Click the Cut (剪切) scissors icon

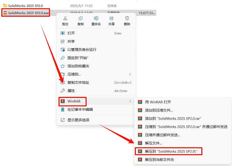pos(65,18)
